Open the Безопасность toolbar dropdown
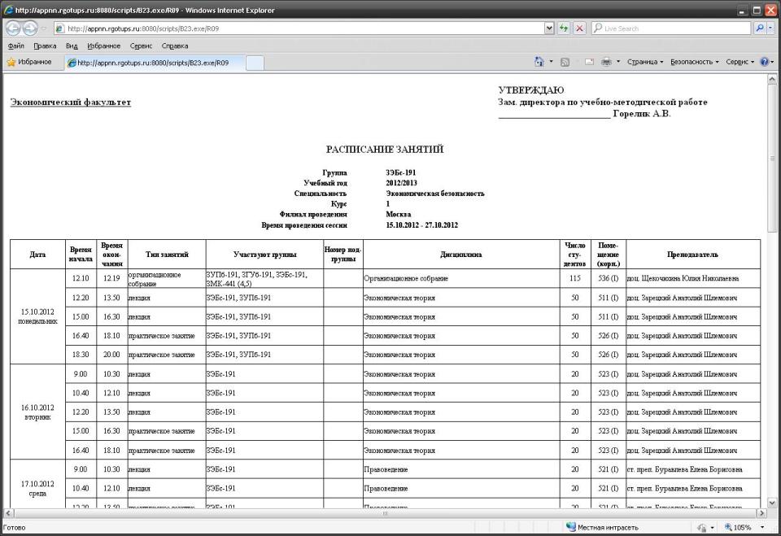The image size is (781, 536). (x=694, y=62)
